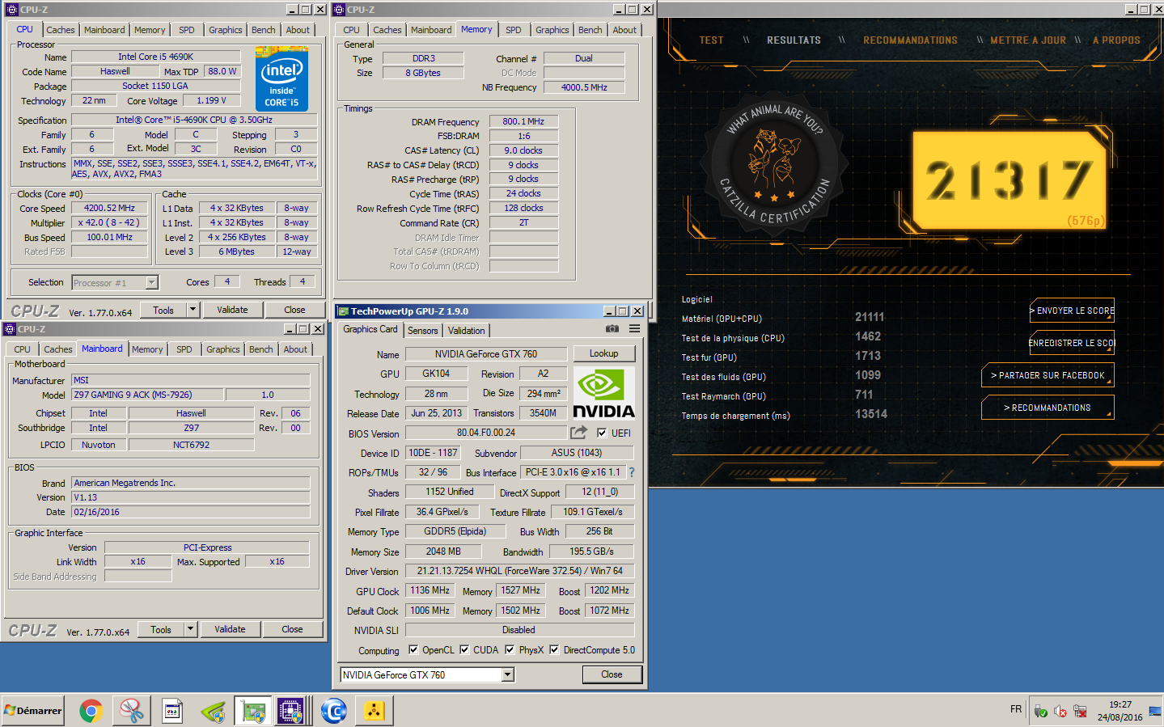Expand the Tools dropdown arrow in CPU window
The width and height of the screenshot is (1164, 727).
193,310
